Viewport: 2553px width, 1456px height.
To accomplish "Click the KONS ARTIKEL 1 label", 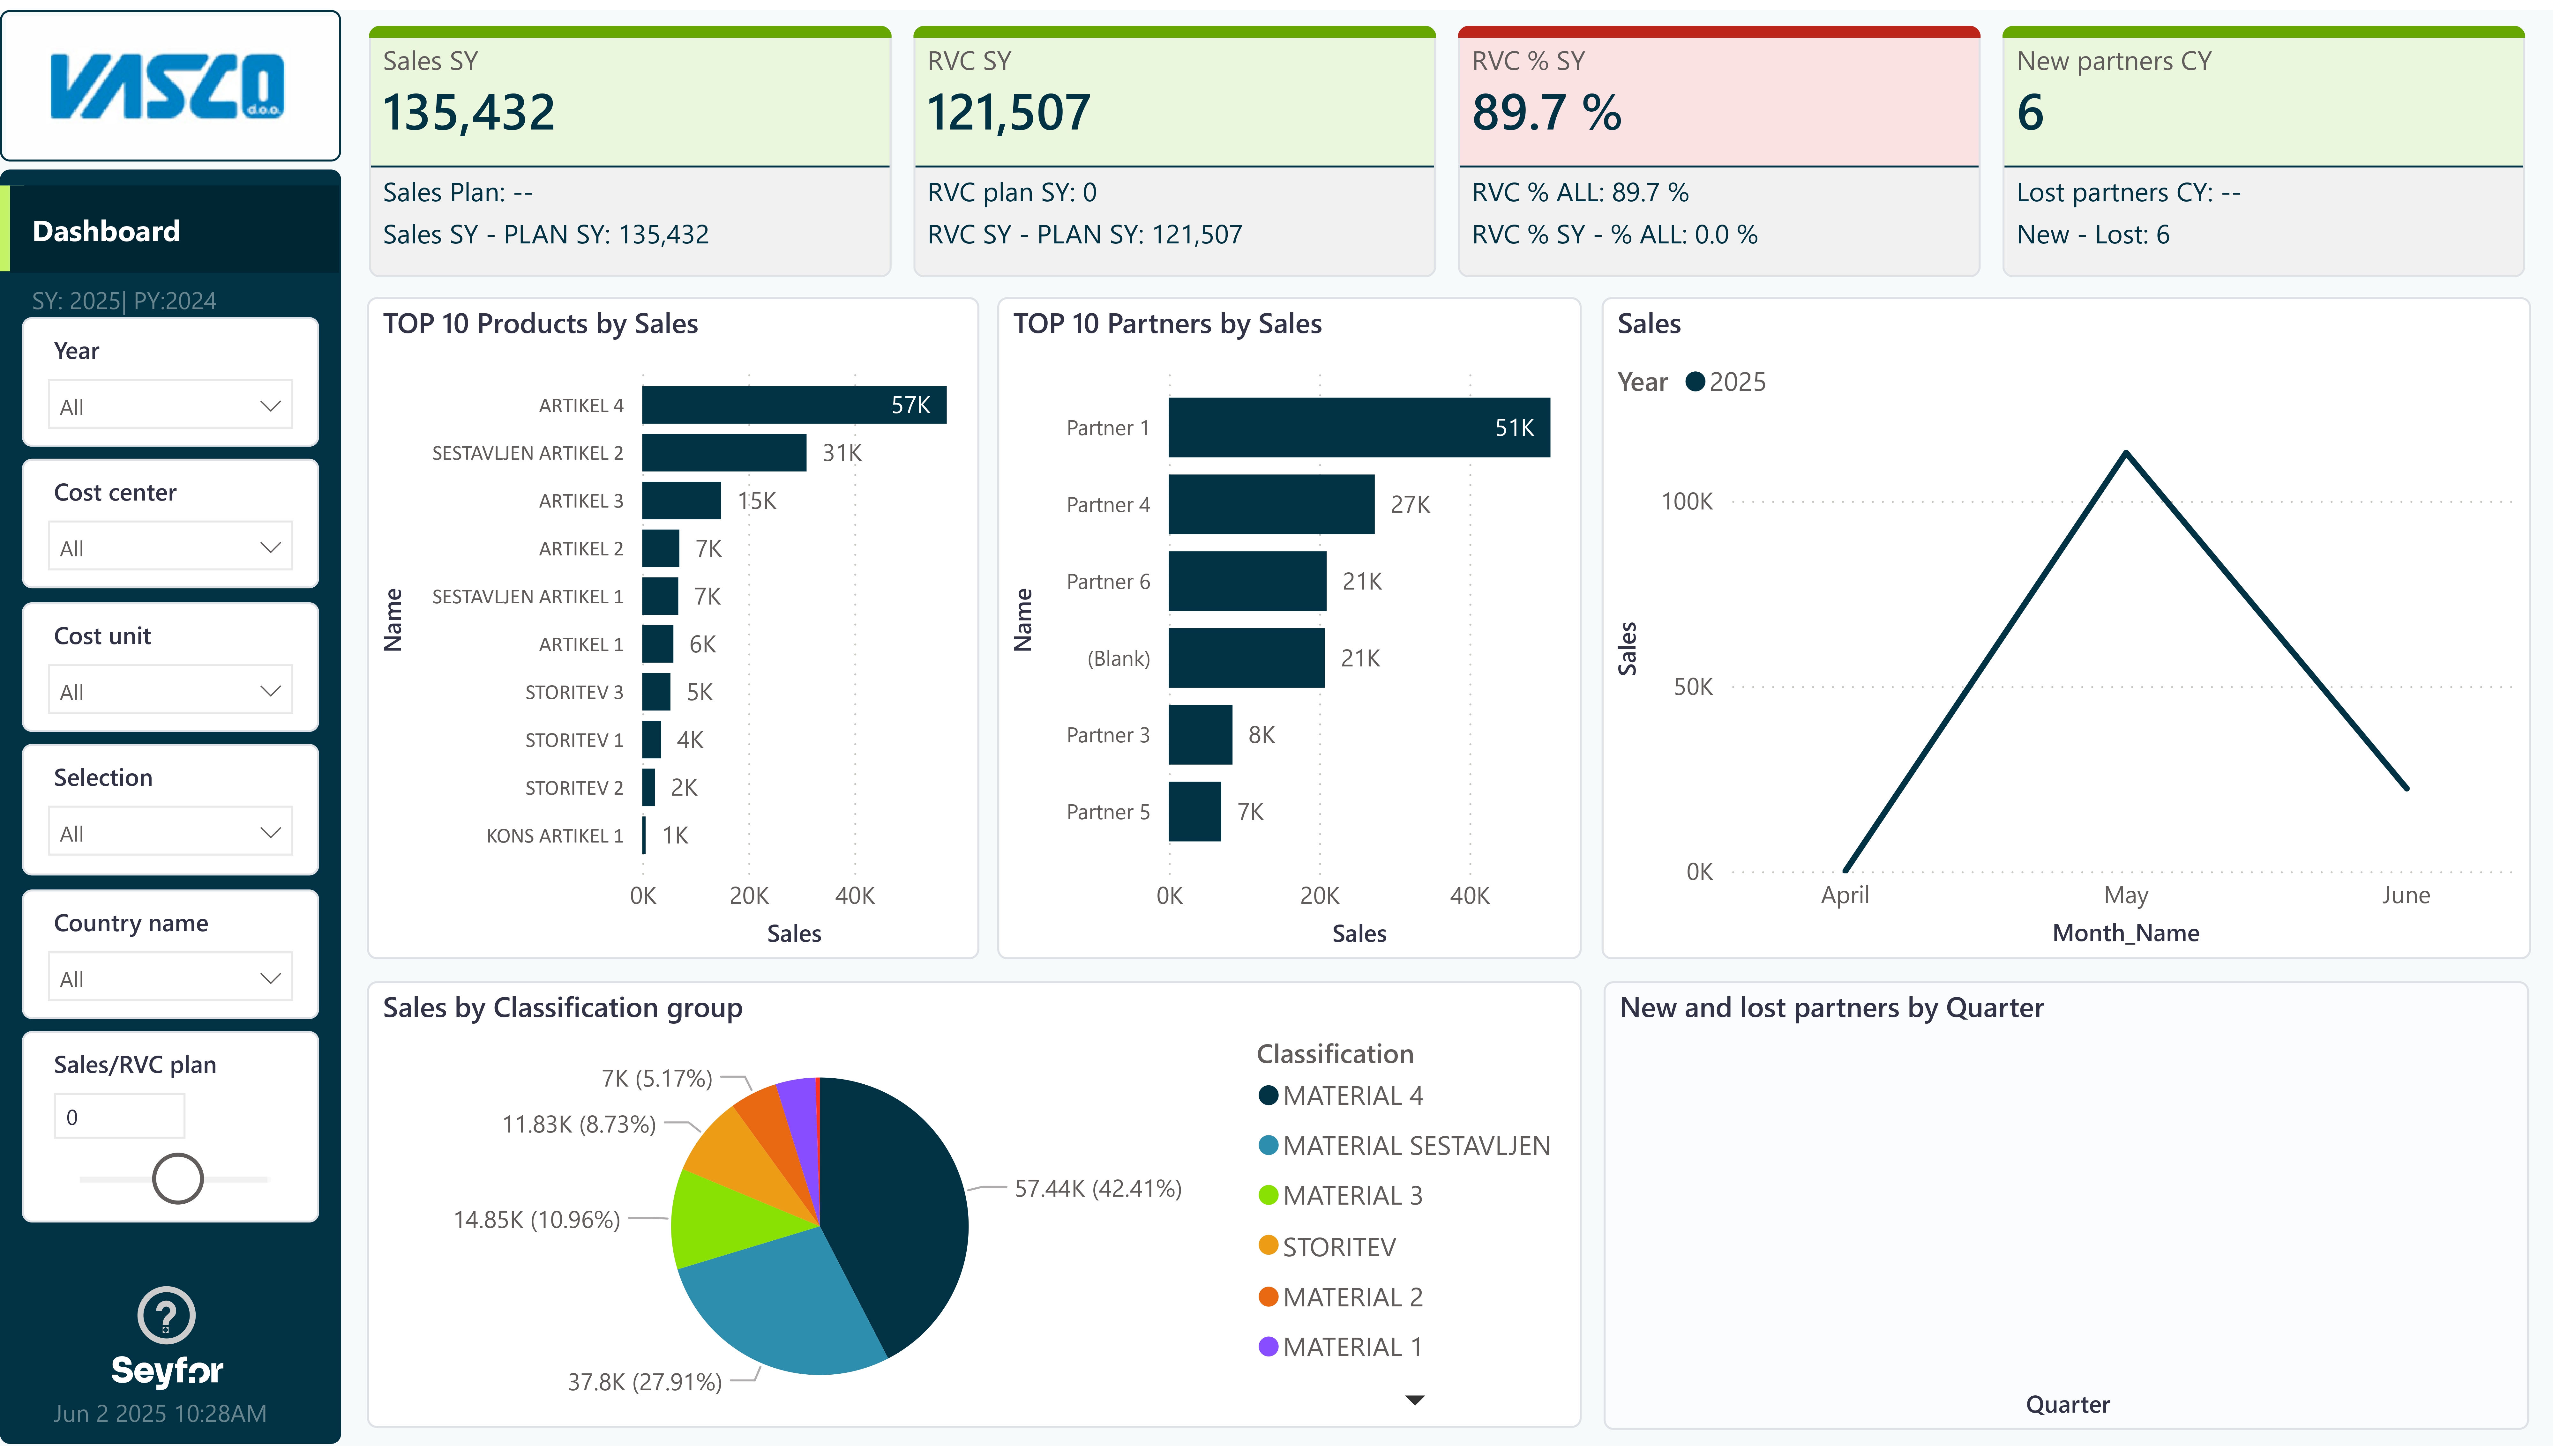I will point(555,836).
